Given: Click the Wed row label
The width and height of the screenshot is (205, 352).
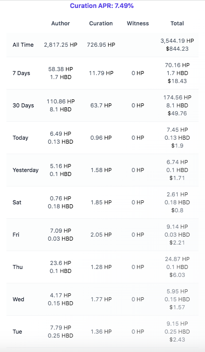Looking at the screenshot, I should point(18,299).
